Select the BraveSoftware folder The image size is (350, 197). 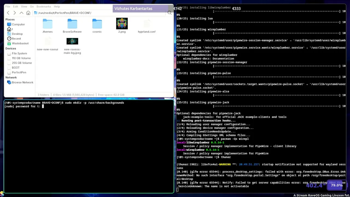point(72,26)
